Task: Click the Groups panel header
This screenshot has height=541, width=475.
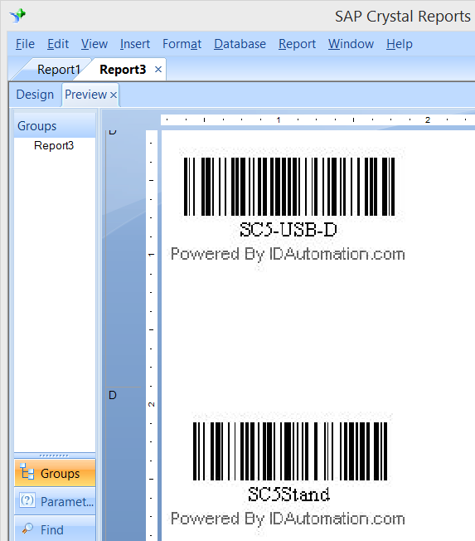Action: point(55,125)
